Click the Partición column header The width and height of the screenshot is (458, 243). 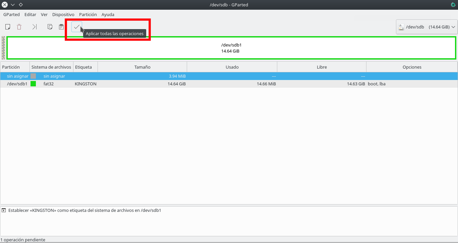point(15,67)
